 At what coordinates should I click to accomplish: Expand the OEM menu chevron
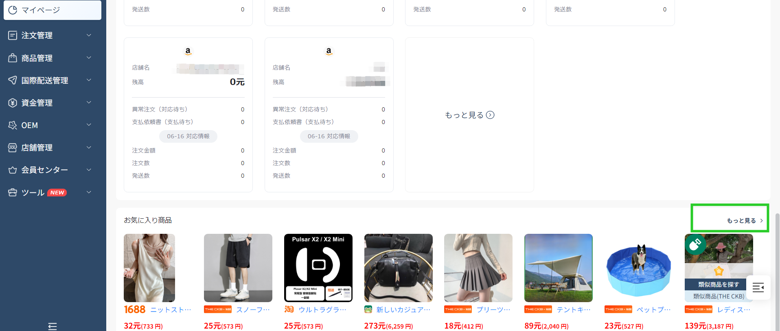point(89,125)
